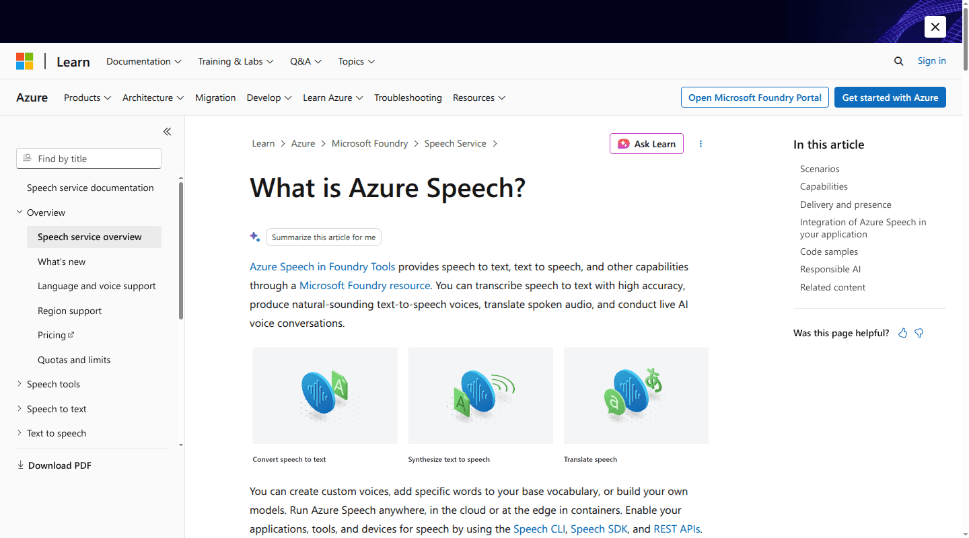This screenshot has width=969, height=538.
Task: Open the Pricing external link
Action: 56,335
